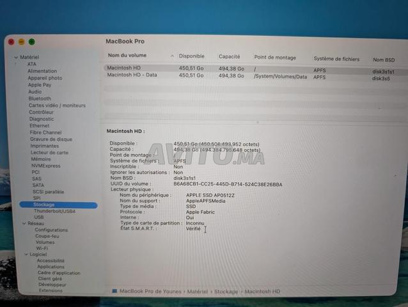Open the Wi-Fi network entry
This screenshot has height=307, width=408.
[x=42, y=248]
